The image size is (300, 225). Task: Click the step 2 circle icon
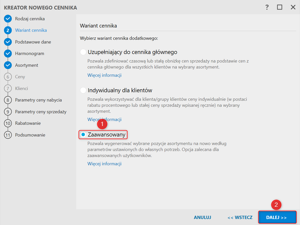(x=8, y=30)
